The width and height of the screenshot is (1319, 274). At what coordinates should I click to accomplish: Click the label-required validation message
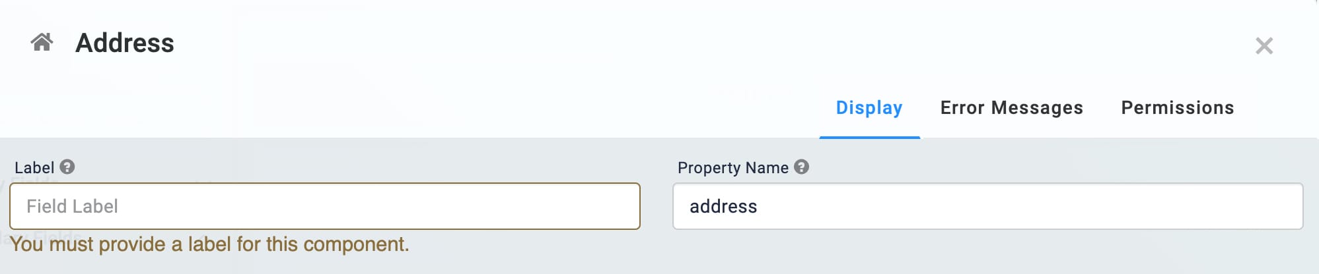pos(209,244)
